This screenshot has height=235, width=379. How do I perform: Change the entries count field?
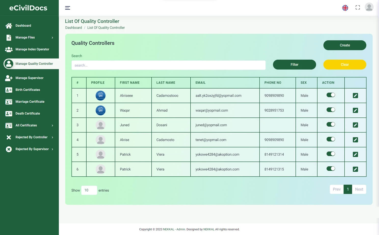coord(89,190)
